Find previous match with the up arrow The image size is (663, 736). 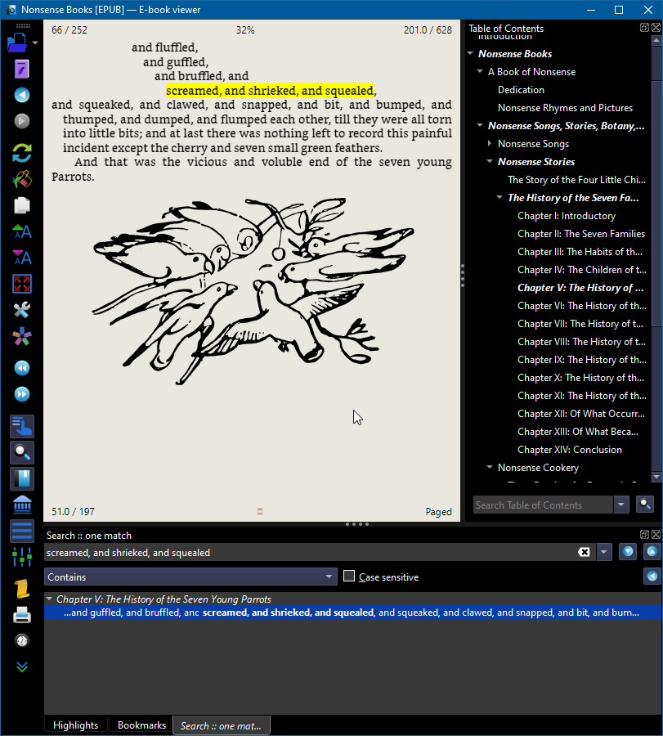[x=652, y=551]
